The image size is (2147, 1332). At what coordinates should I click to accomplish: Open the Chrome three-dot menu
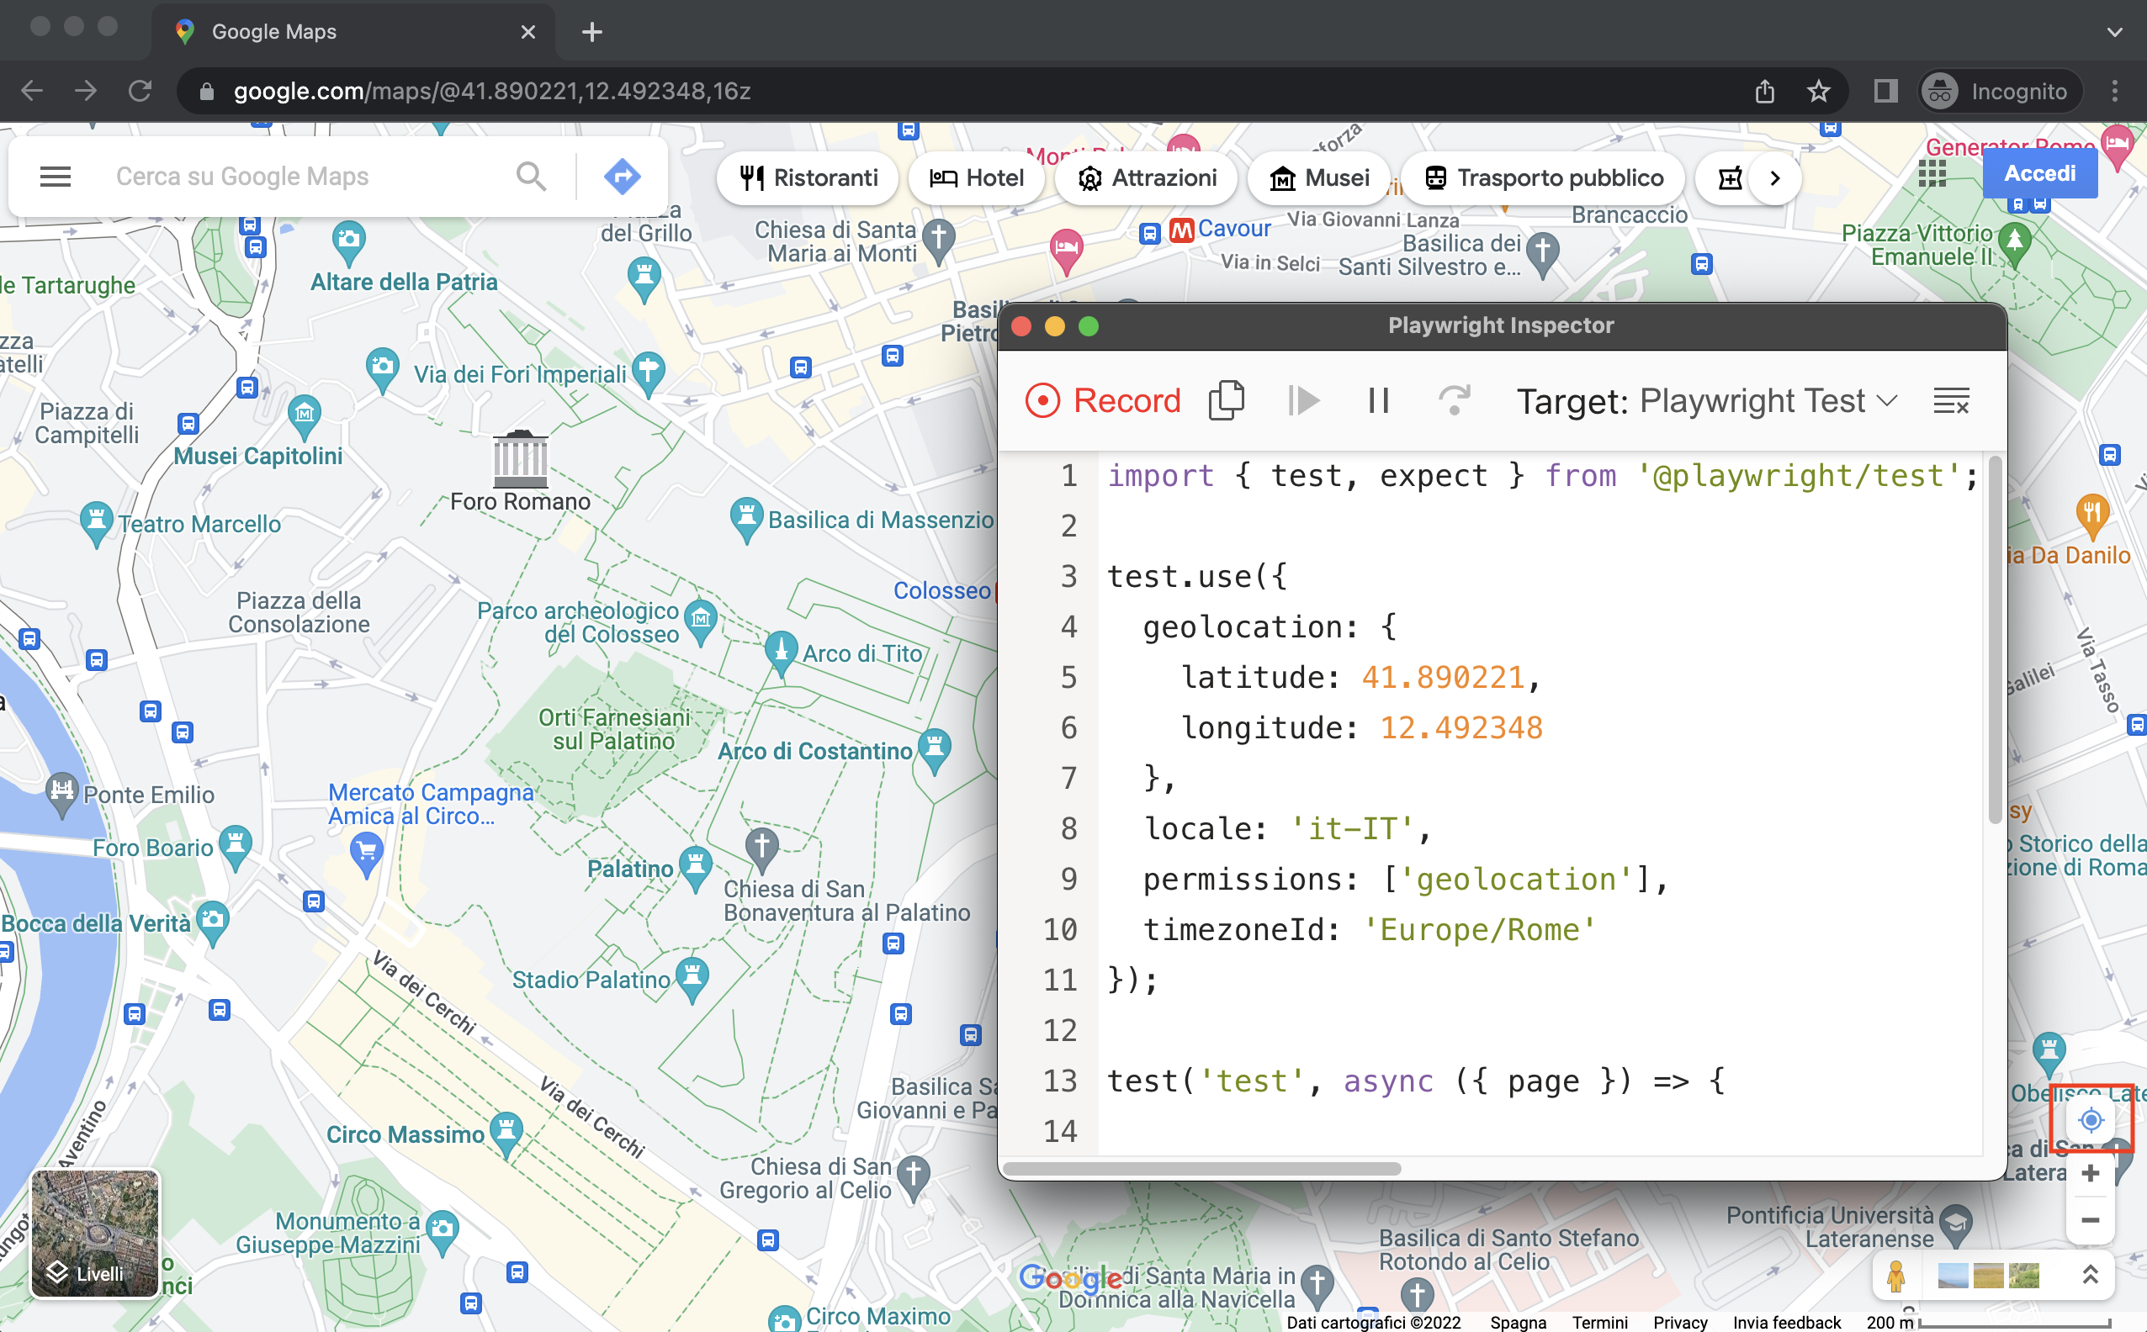(x=2114, y=91)
